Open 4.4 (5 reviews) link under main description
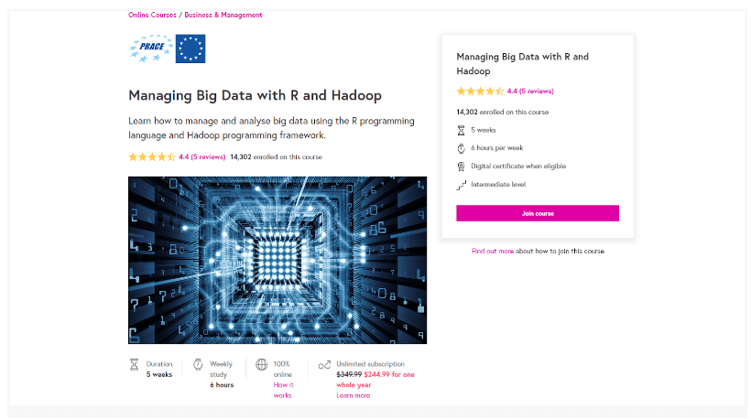The width and height of the screenshot is (751, 419). (x=202, y=157)
